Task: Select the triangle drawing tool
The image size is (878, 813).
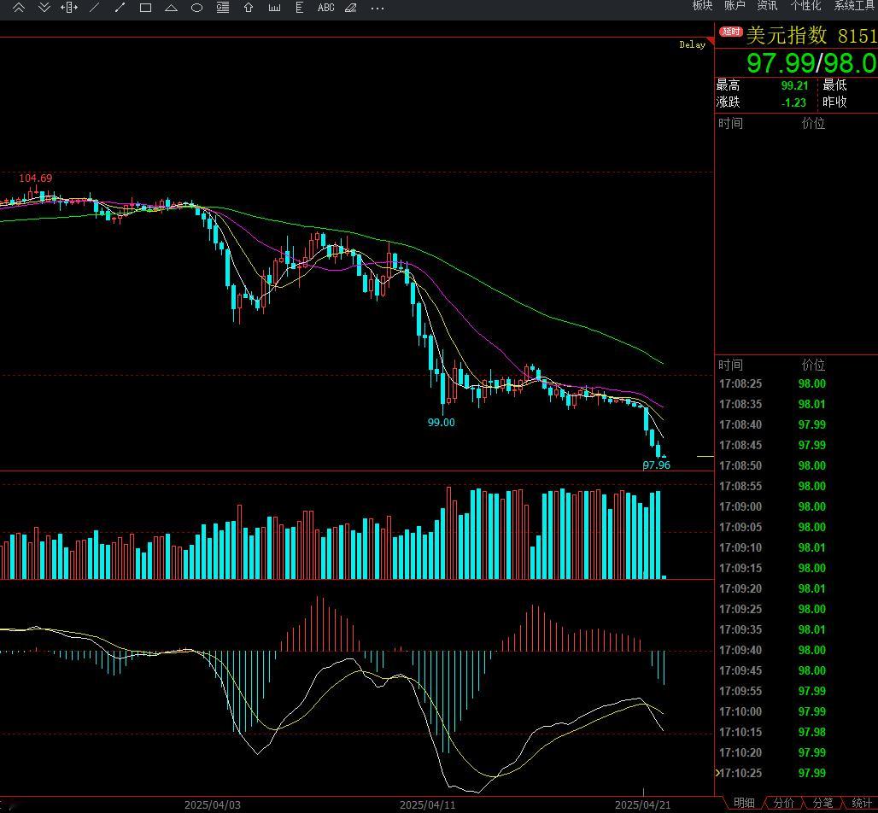Action: pos(172,8)
